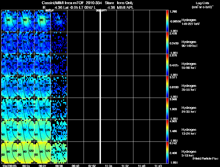
Task: Click the color bar for Hydrogen 149-227 keV
Action: [x=167, y=21]
